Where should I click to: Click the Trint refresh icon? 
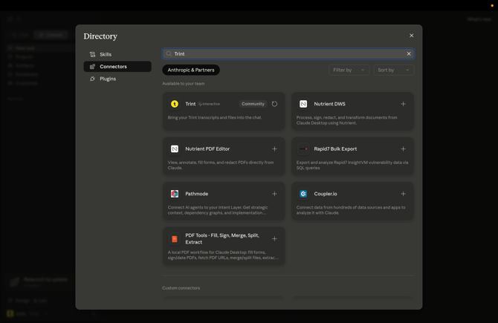[x=274, y=104]
